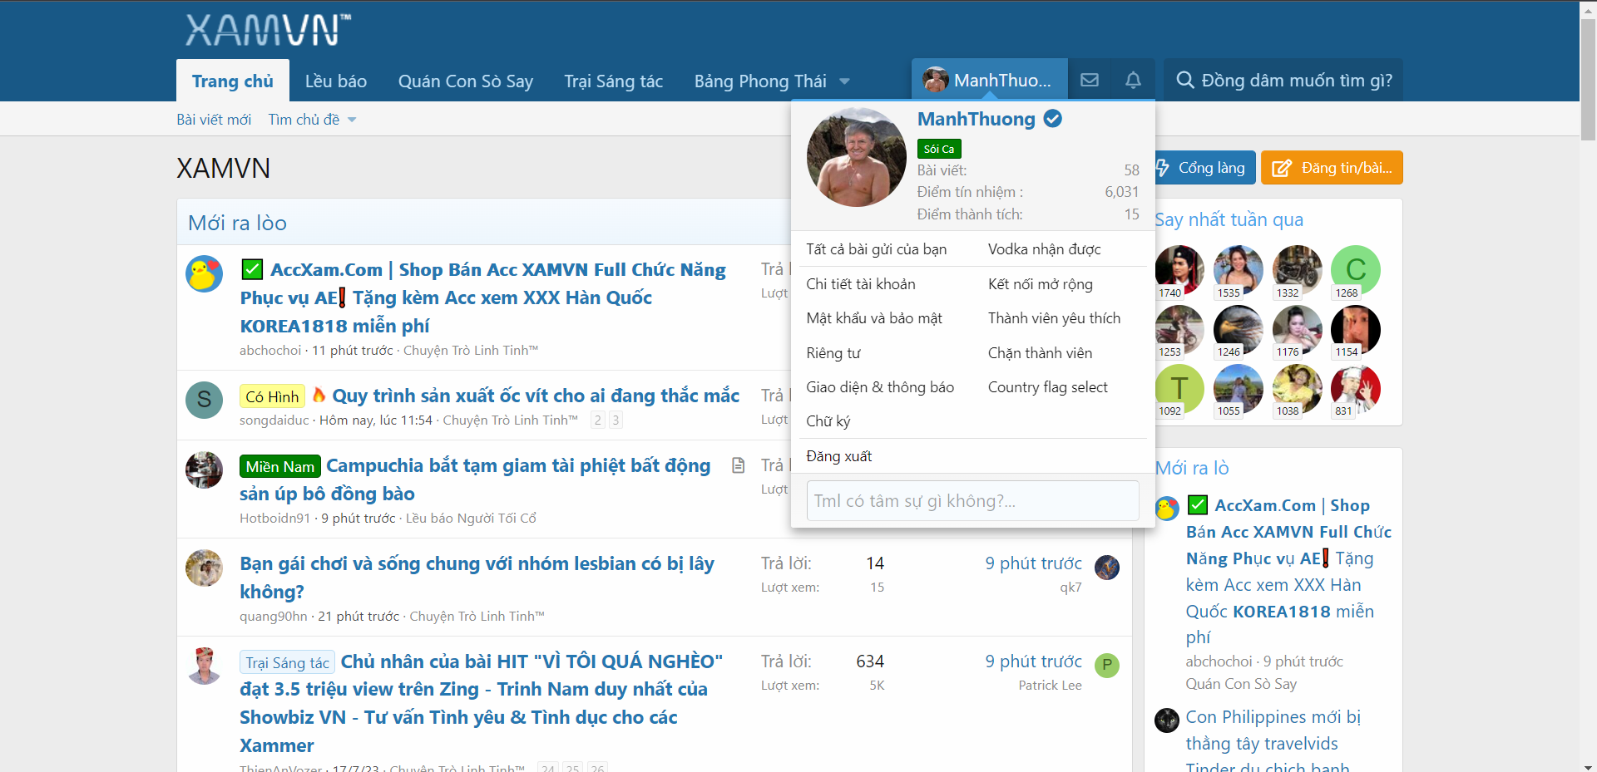Open the notifications bell icon
This screenshot has height=772, width=1597.
[1133, 80]
